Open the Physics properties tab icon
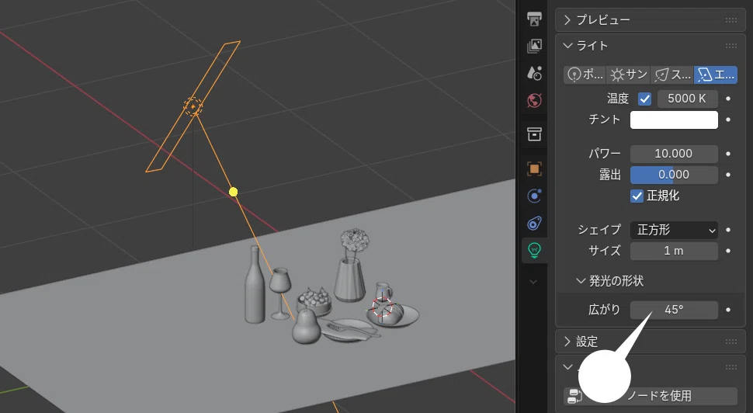The image size is (753, 413). [x=535, y=196]
